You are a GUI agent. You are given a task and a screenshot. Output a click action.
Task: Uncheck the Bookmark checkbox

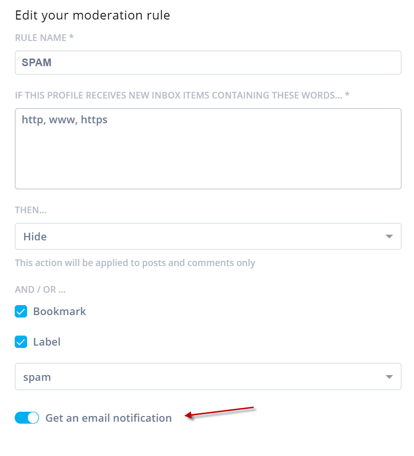coord(21,311)
